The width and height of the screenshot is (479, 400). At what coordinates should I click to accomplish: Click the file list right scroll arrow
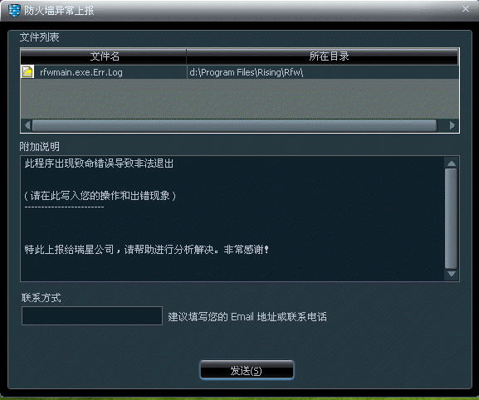point(452,125)
